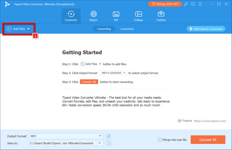Go to the Collage tab
The image size is (232, 150).
coord(138,16)
